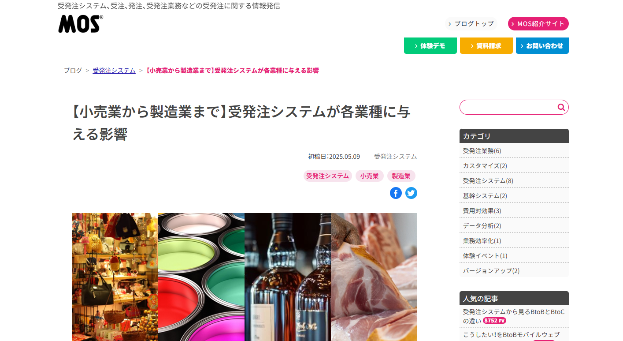Visit the MOS紹介サイト pink button
Image resolution: width=623 pixels, height=341 pixels.
(538, 24)
